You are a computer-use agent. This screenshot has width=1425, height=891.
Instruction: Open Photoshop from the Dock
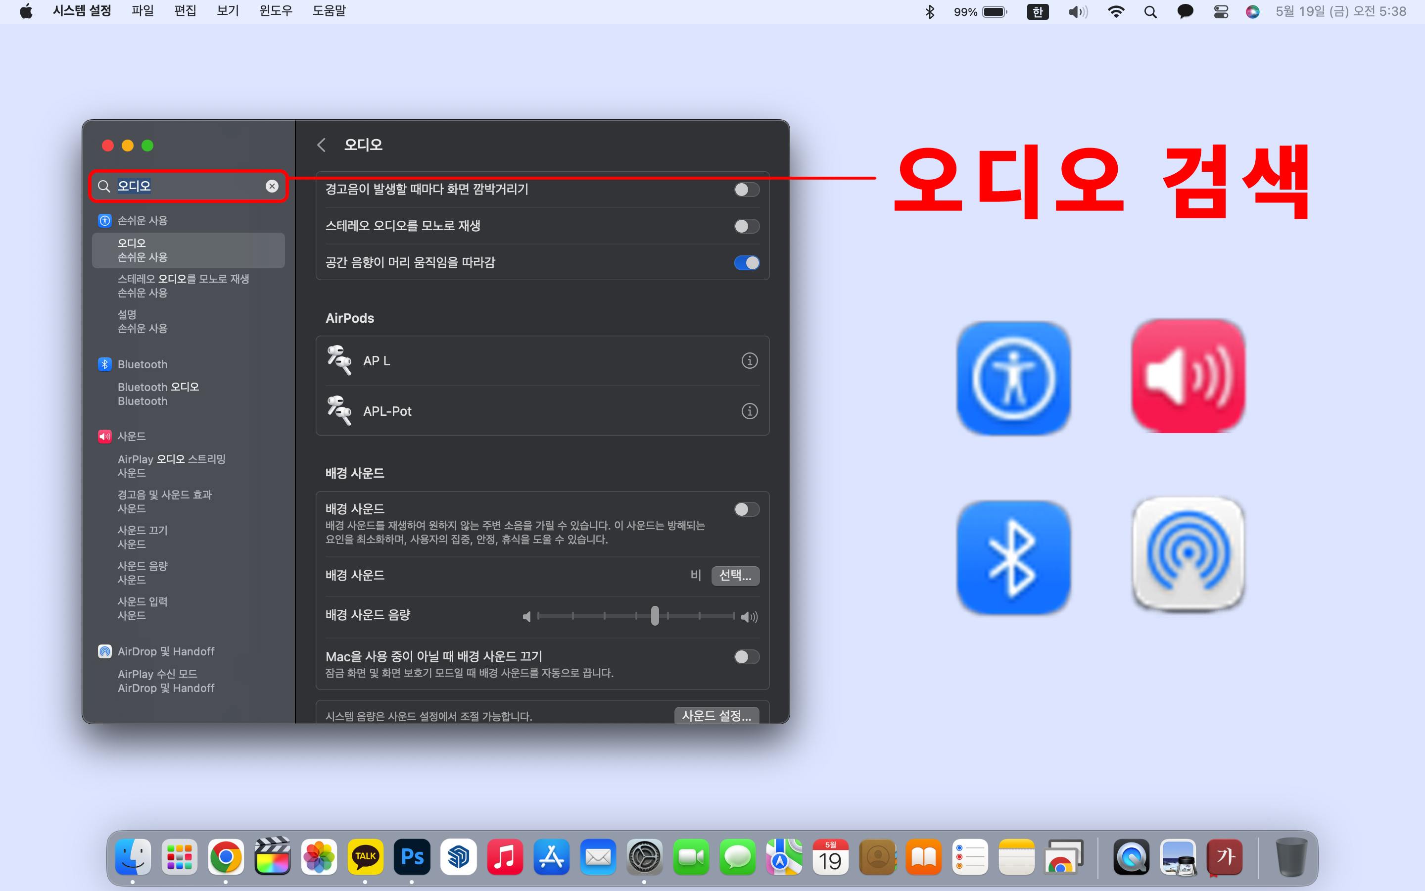[412, 857]
